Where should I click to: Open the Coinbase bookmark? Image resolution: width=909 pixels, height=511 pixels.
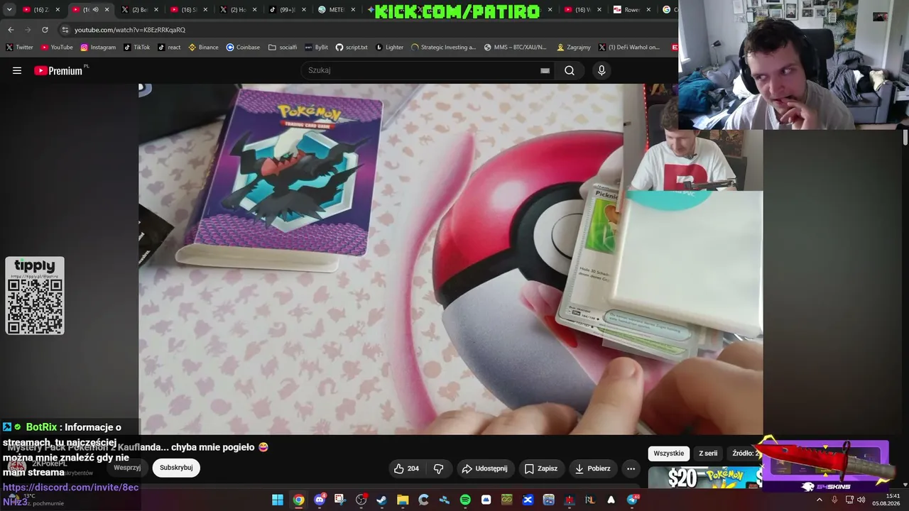point(243,48)
